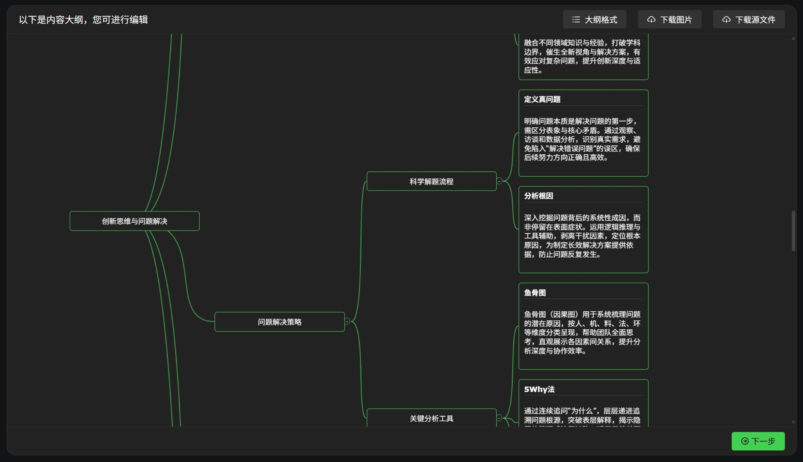The width and height of the screenshot is (803, 462).
Task: Select the 科学解题流程 node
Action: point(431,181)
